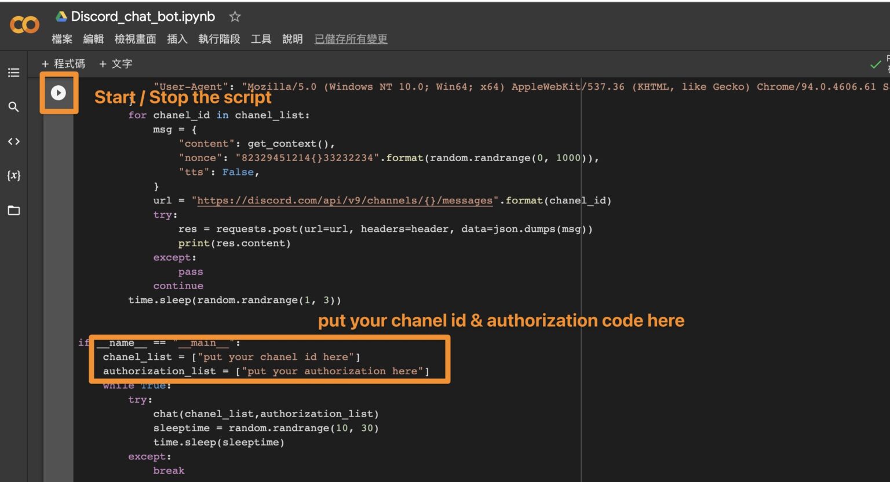The image size is (890, 482).
Task: Open the table of contents sidebar panel
Action: pyautogui.click(x=13, y=72)
